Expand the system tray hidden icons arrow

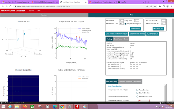(x=154, y=107)
